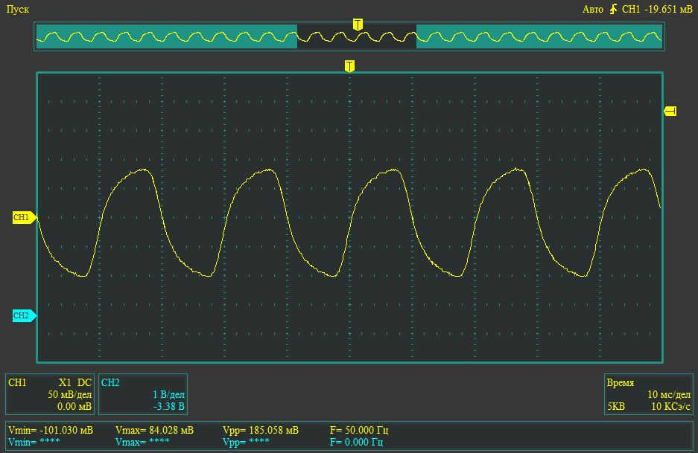Click the 50 мВ/дел scale value

click(70, 394)
